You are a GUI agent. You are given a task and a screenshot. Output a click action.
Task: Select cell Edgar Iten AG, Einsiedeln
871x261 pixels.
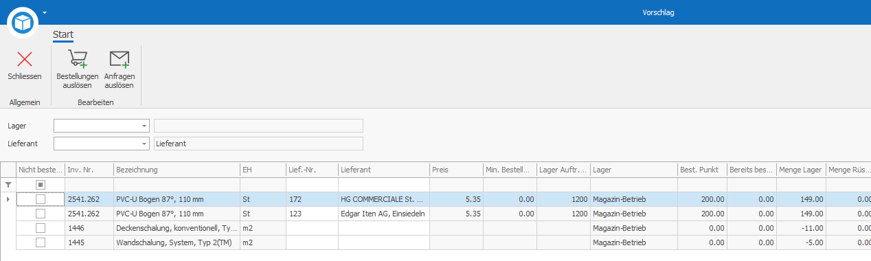(383, 214)
